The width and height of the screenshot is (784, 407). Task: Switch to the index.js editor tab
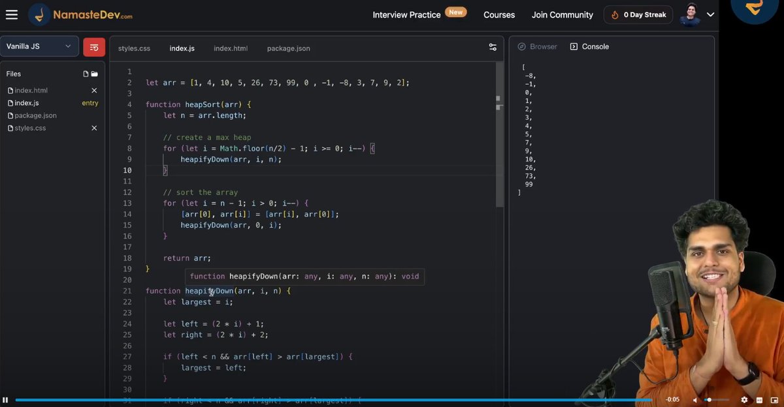pyautogui.click(x=182, y=48)
